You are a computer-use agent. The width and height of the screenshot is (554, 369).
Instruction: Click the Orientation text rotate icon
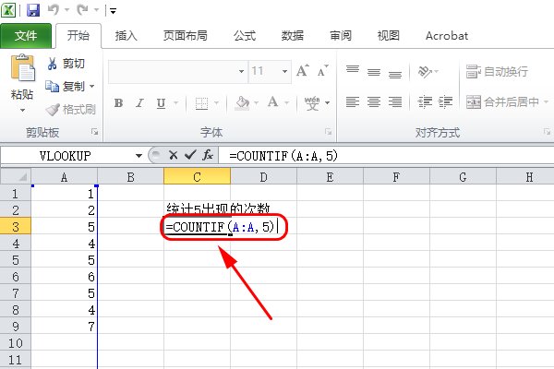[425, 72]
